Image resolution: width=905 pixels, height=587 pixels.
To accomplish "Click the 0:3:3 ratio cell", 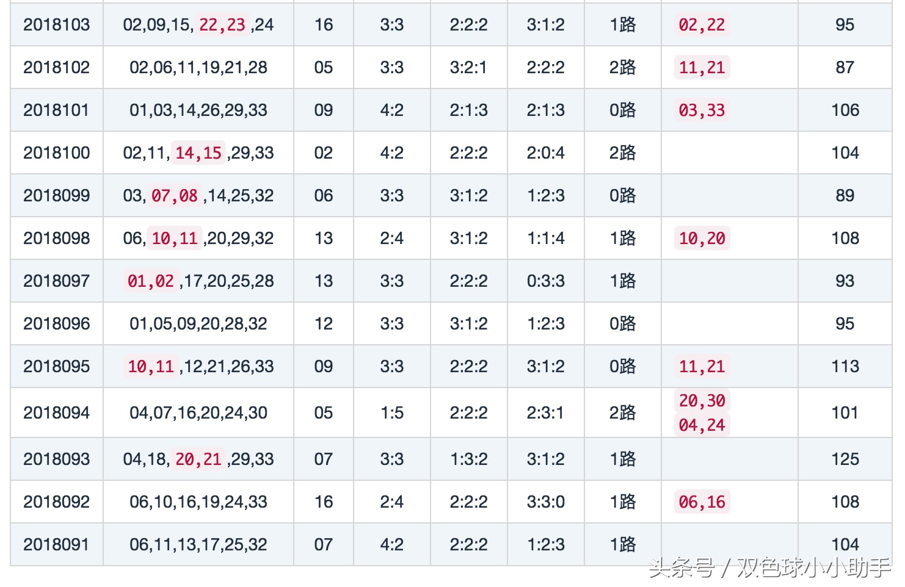I will 545,281.
